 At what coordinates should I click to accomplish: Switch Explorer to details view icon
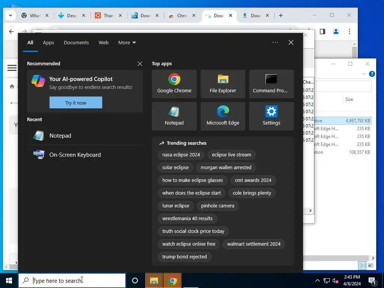pyautogui.click(x=363, y=265)
